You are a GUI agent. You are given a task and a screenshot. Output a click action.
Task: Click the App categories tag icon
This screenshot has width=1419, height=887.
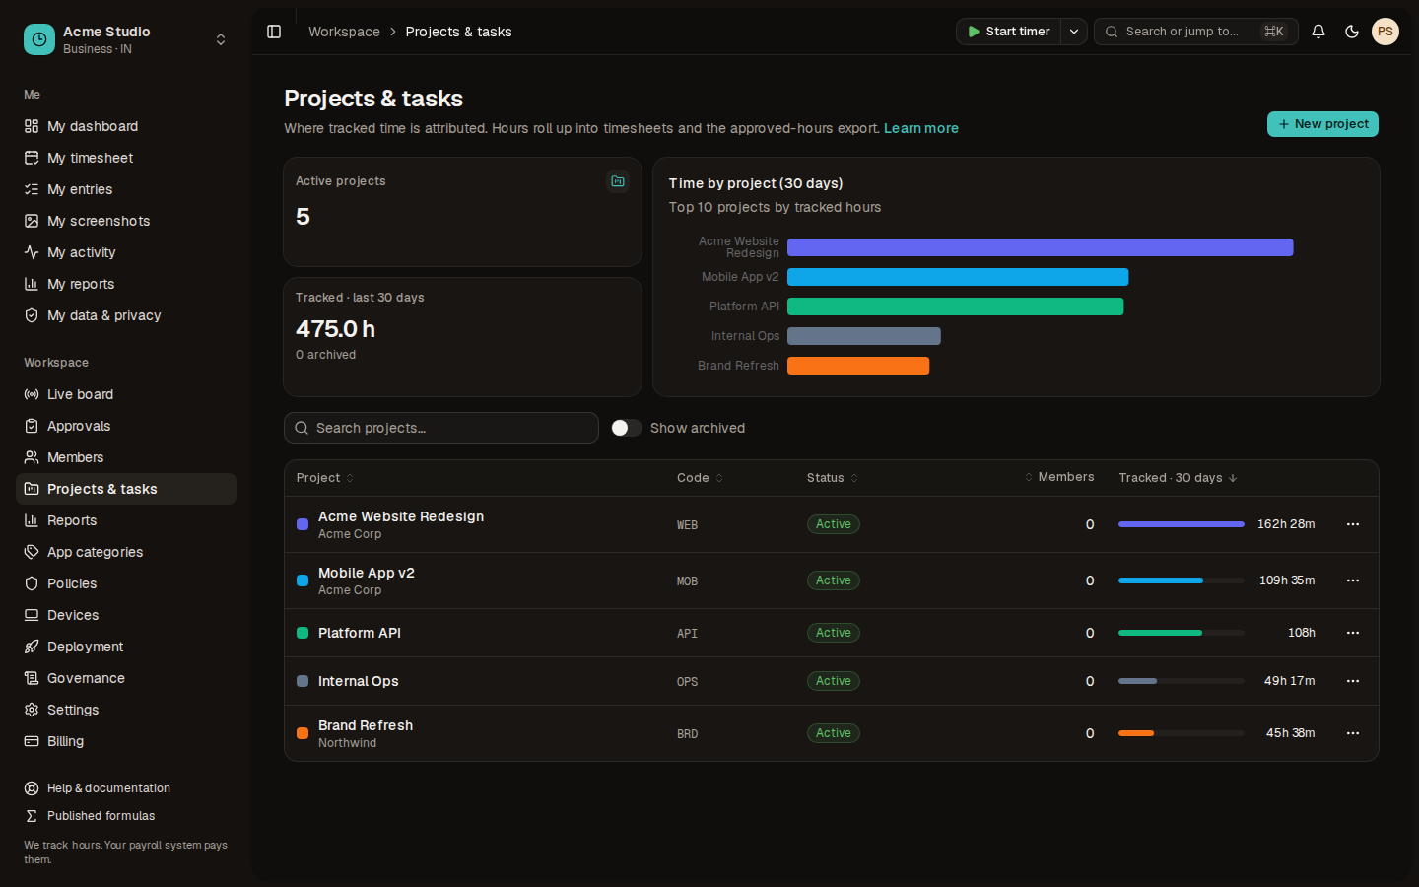click(32, 552)
